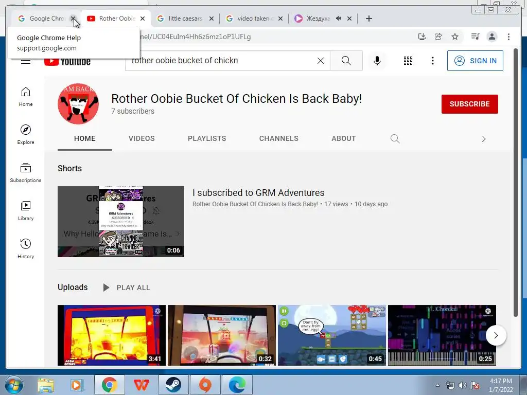527x395 pixels.
Task: Open Windows Explorer from taskbar
Action: [x=46, y=385]
